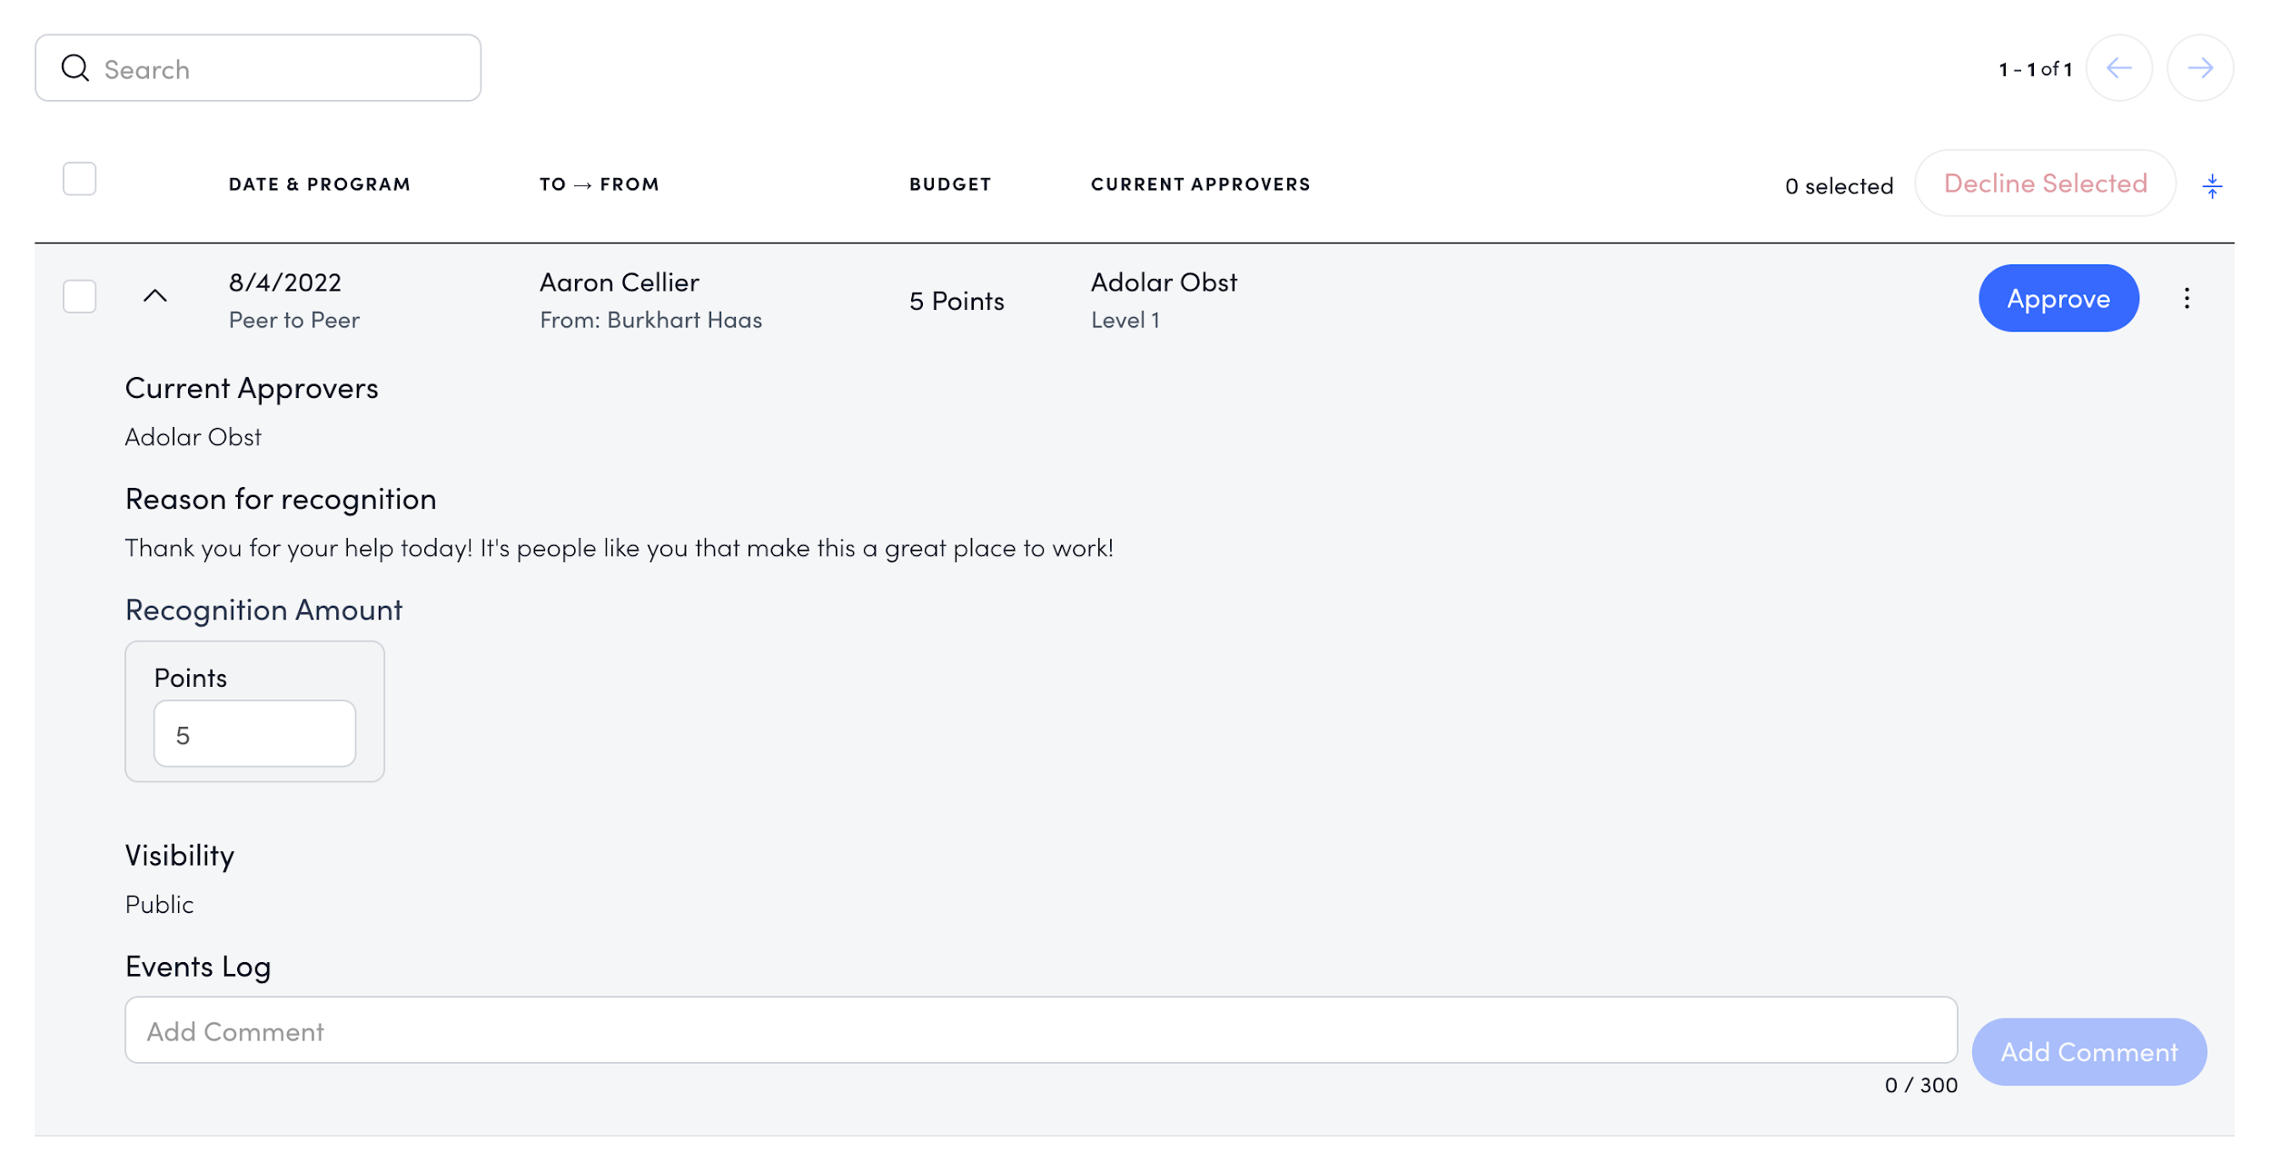Click the previous page arrow

(x=2118, y=67)
